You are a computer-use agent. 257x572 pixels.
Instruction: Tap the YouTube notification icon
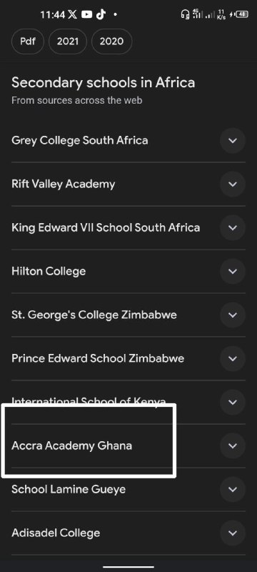tap(86, 14)
